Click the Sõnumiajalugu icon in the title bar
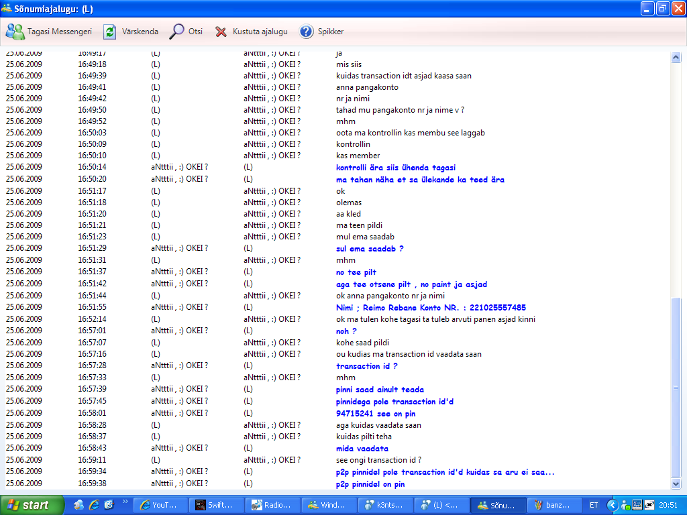This screenshot has width=687, height=515. (x=7, y=7)
